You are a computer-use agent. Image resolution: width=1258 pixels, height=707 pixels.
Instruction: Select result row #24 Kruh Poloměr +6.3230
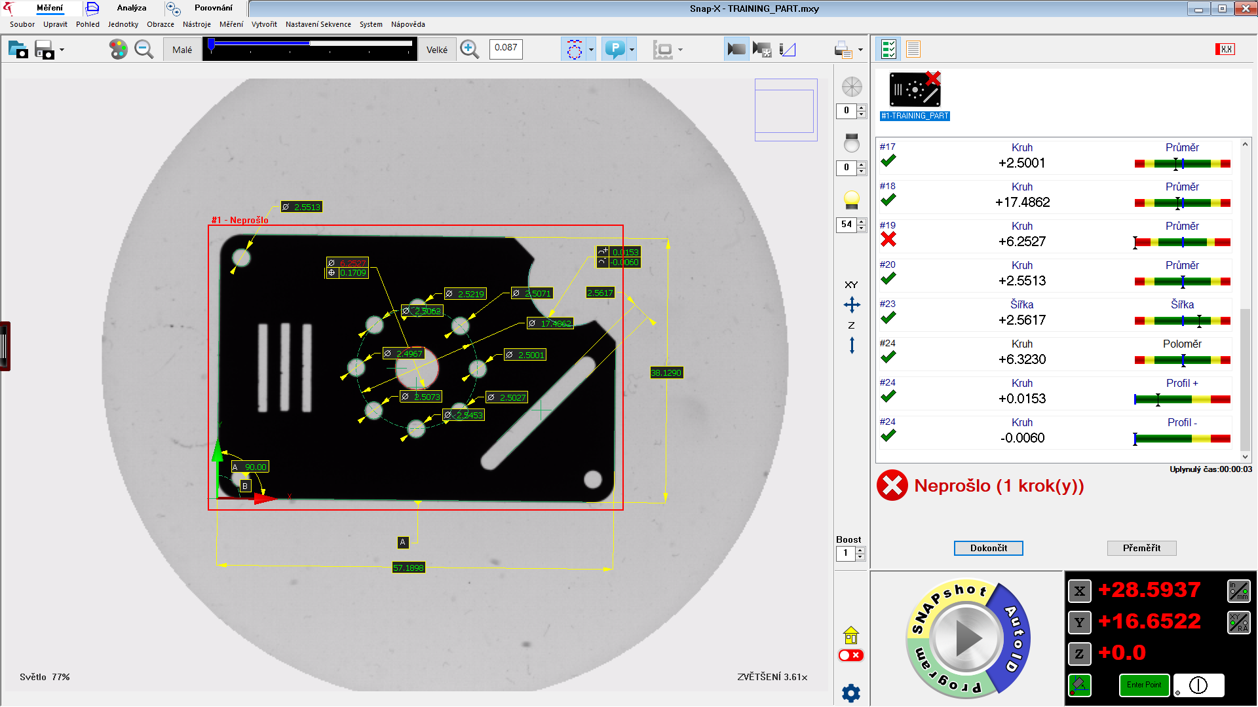pyautogui.click(x=1055, y=353)
